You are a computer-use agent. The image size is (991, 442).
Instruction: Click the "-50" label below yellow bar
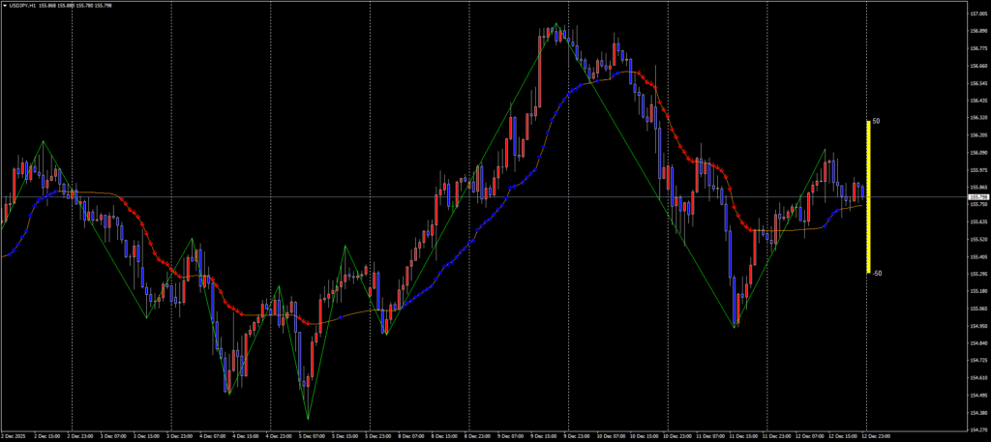(x=876, y=274)
